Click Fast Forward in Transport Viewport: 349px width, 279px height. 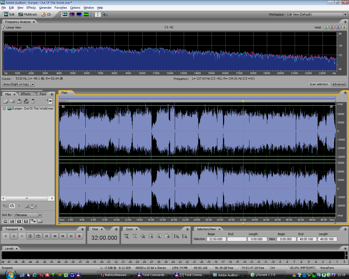[63, 236]
